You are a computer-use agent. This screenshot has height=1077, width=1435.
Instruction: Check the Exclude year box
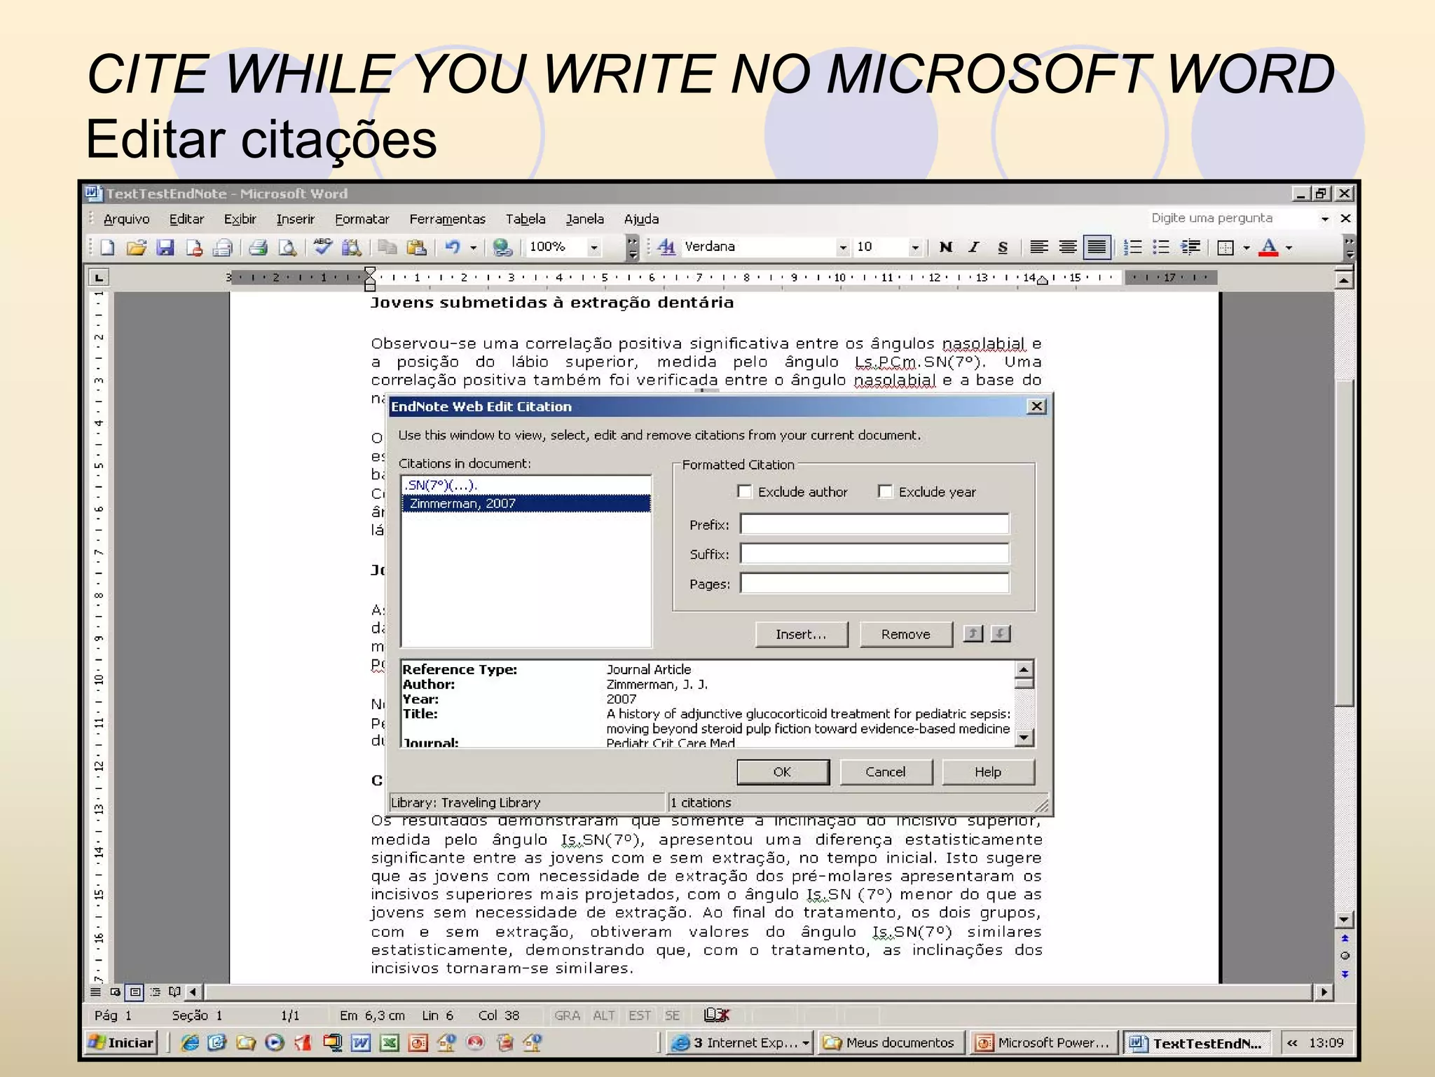coord(885,492)
